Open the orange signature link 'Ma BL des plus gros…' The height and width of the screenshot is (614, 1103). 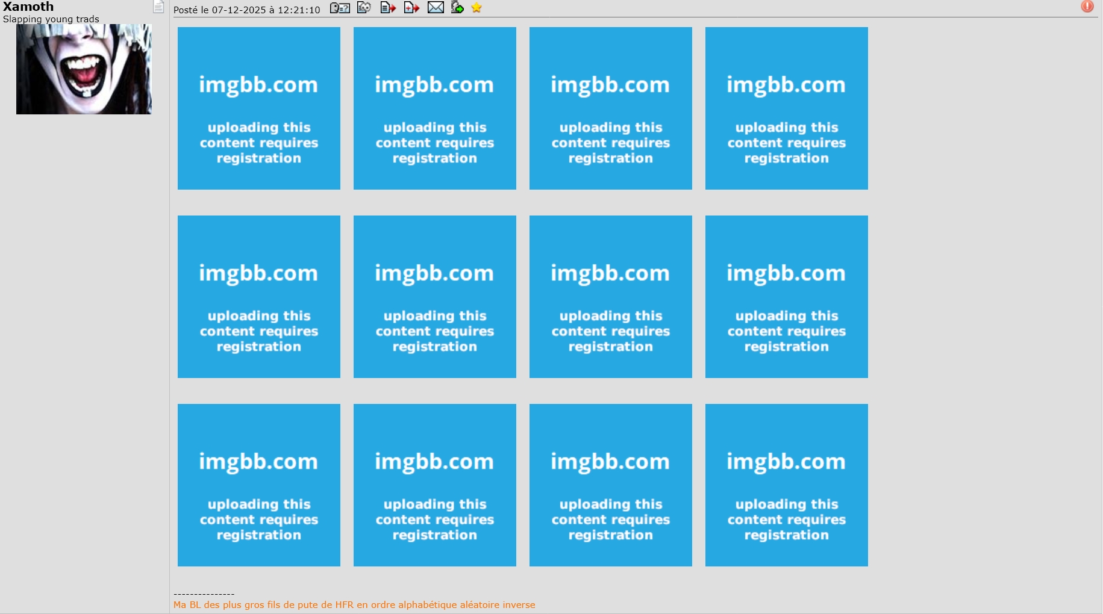point(354,604)
